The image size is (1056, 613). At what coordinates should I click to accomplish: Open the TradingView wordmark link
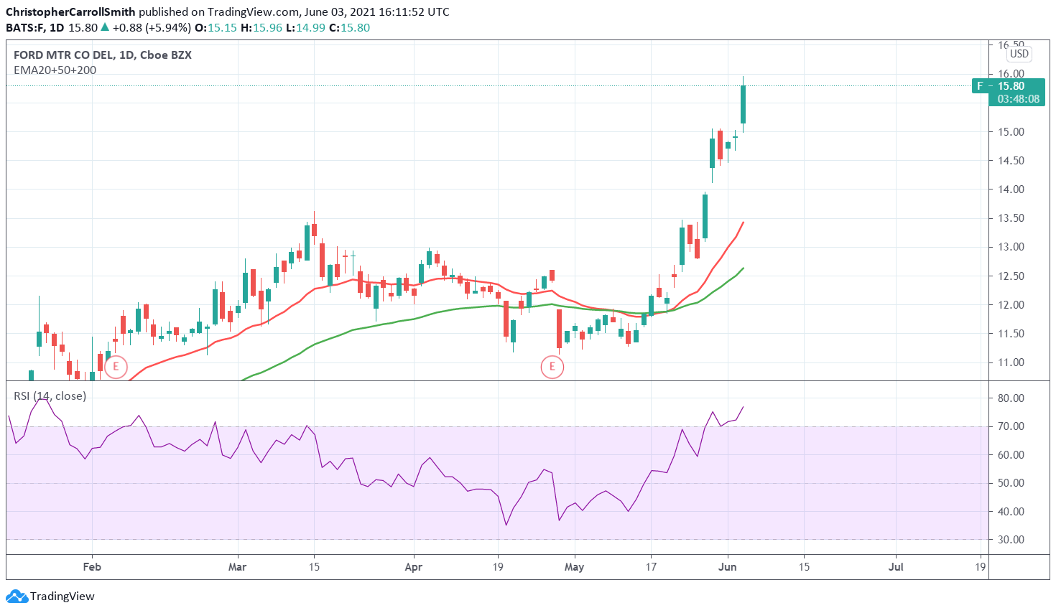[62, 596]
